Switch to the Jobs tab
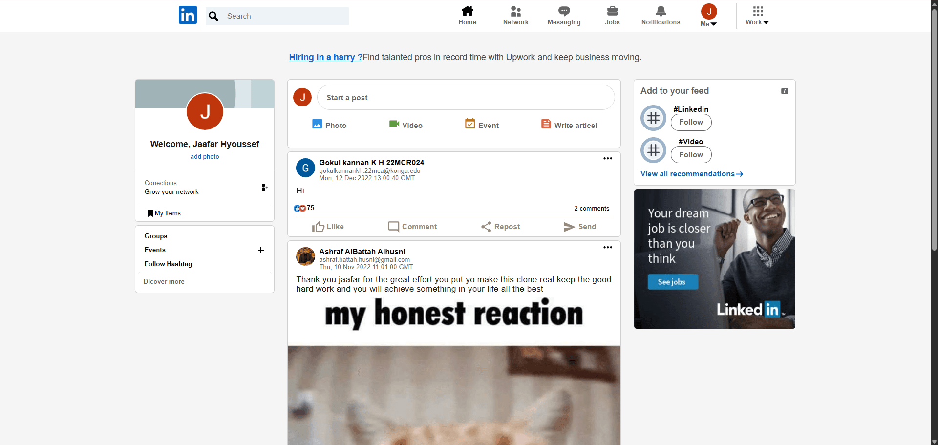 coord(612,11)
